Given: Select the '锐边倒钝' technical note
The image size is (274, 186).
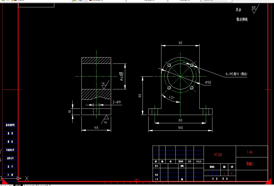Looking at the screenshot, I should [242, 19].
